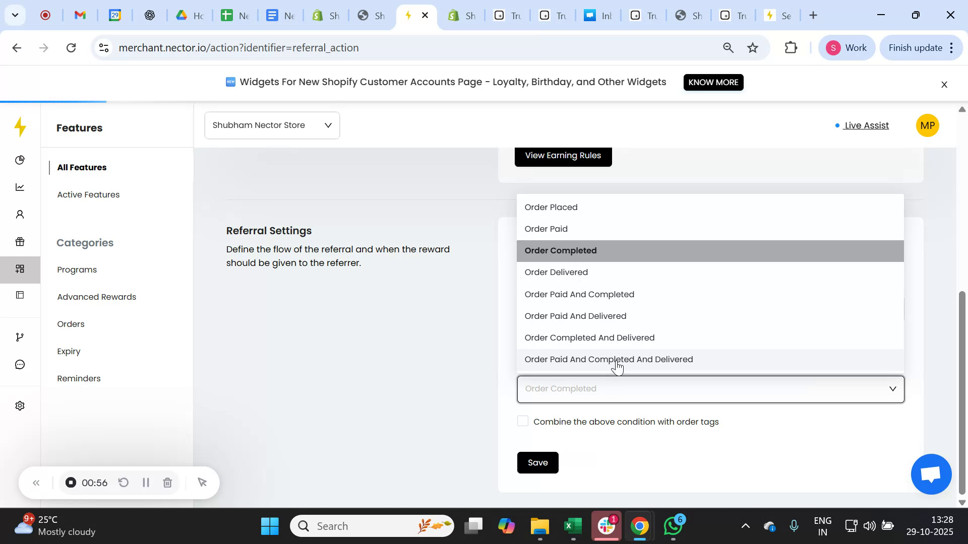The width and height of the screenshot is (968, 544).
Task: Select Order Paid And Delivered option
Action: point(575,316)
